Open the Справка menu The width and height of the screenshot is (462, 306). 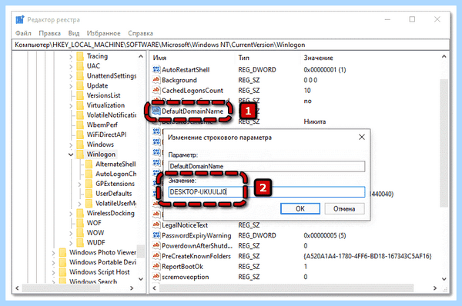(141, 33)
